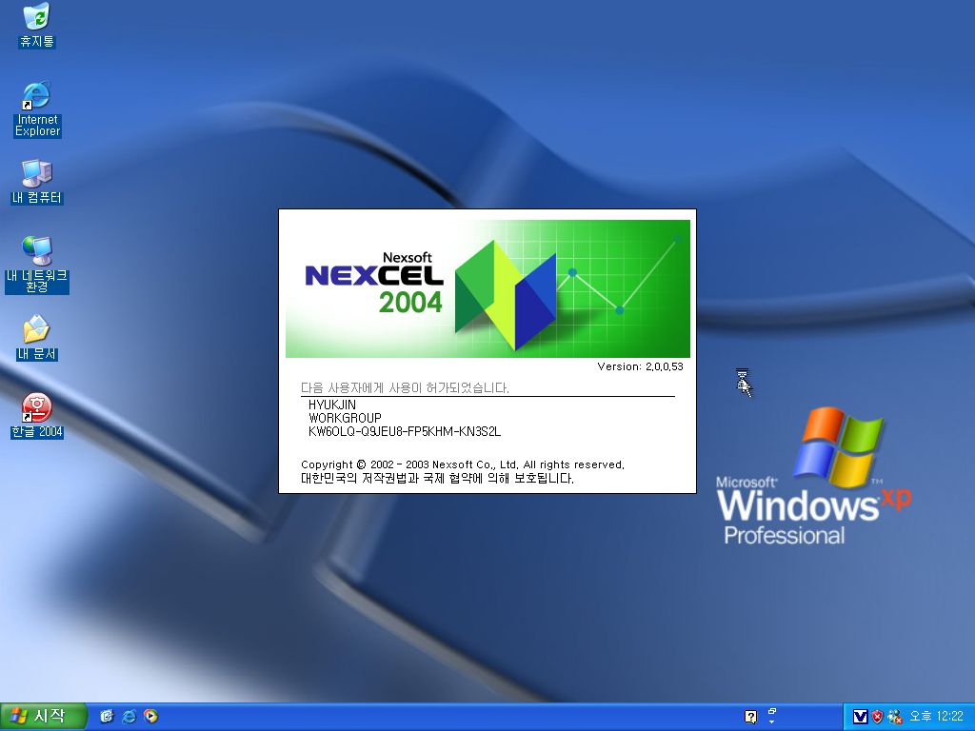Open the language bar options arrow
975x731 pixels.
[x=771, y=721]
